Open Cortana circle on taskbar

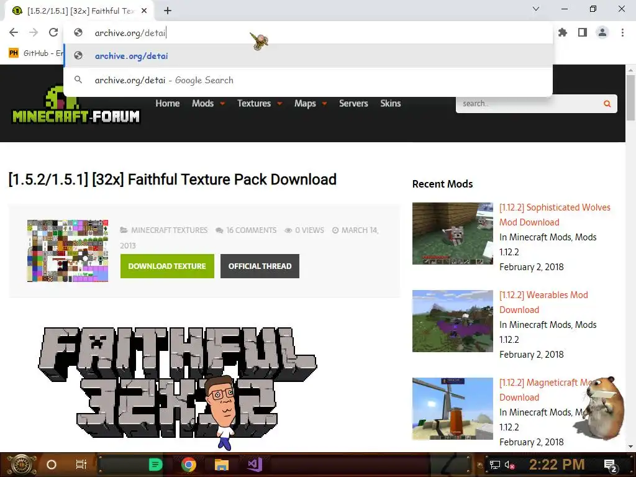pos(52,465)
